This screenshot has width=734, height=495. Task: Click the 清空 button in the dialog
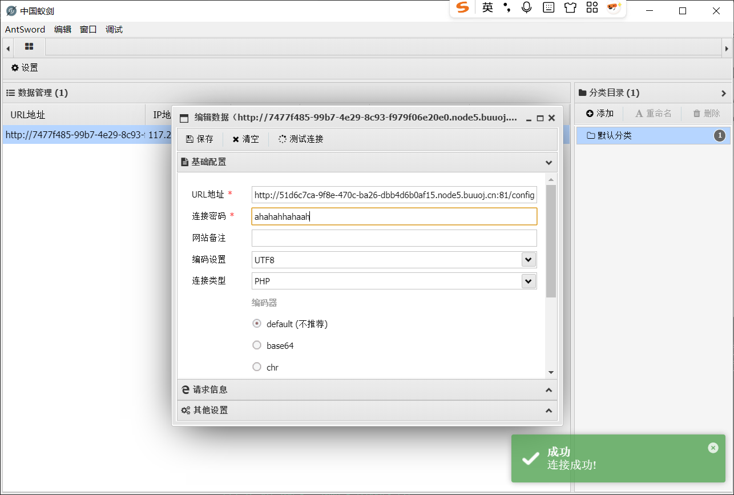tap(245, 139)
